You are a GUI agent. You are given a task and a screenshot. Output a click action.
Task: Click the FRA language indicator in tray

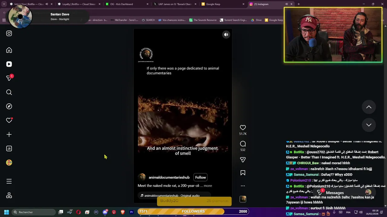(x=348, y=212)
